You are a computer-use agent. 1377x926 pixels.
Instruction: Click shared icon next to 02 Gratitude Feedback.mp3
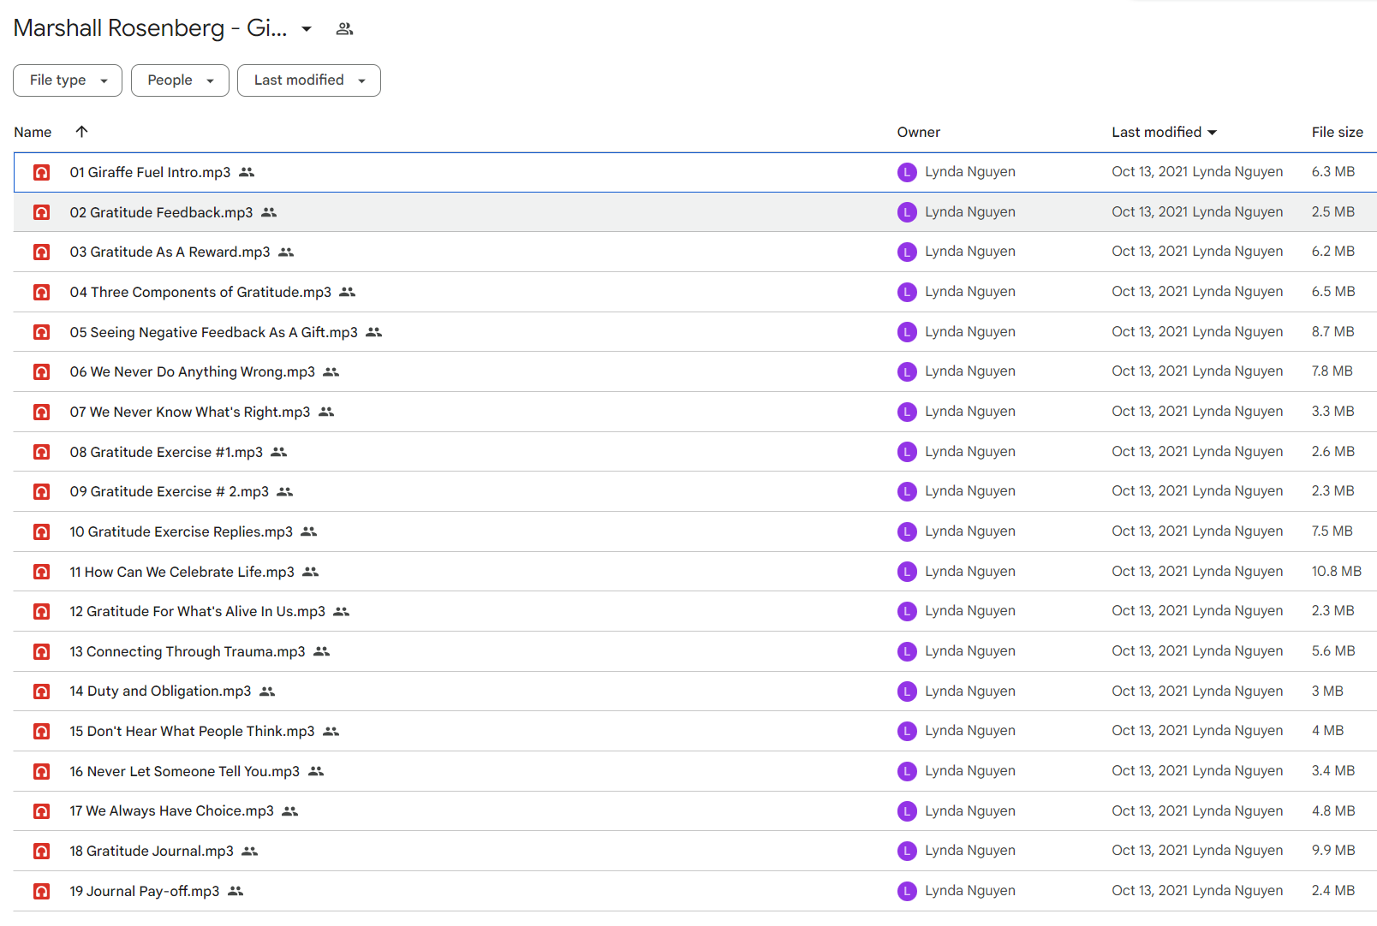point(269,212)
